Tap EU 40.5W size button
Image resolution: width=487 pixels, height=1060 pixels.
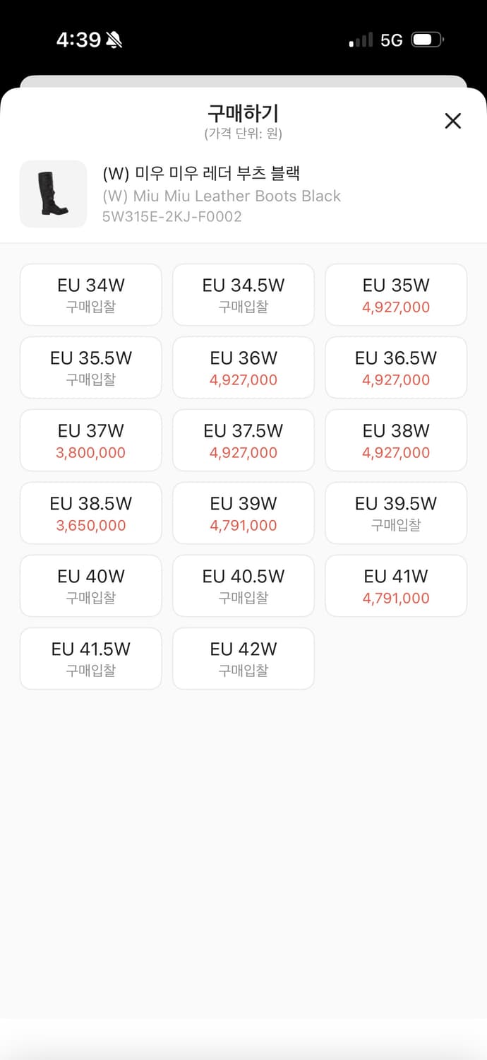[243, 586]
